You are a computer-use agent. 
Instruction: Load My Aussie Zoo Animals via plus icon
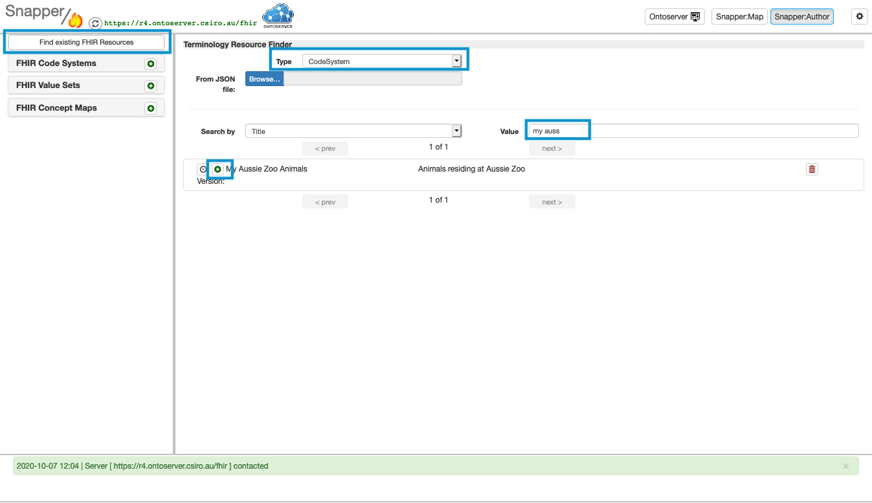(x=218, y=169)
